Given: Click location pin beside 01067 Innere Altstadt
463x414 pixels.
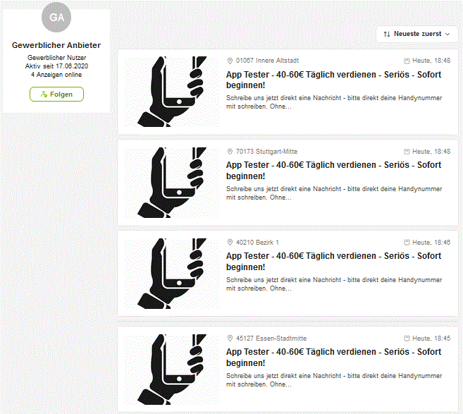Looking at the screenshot, I should (230, 61).
